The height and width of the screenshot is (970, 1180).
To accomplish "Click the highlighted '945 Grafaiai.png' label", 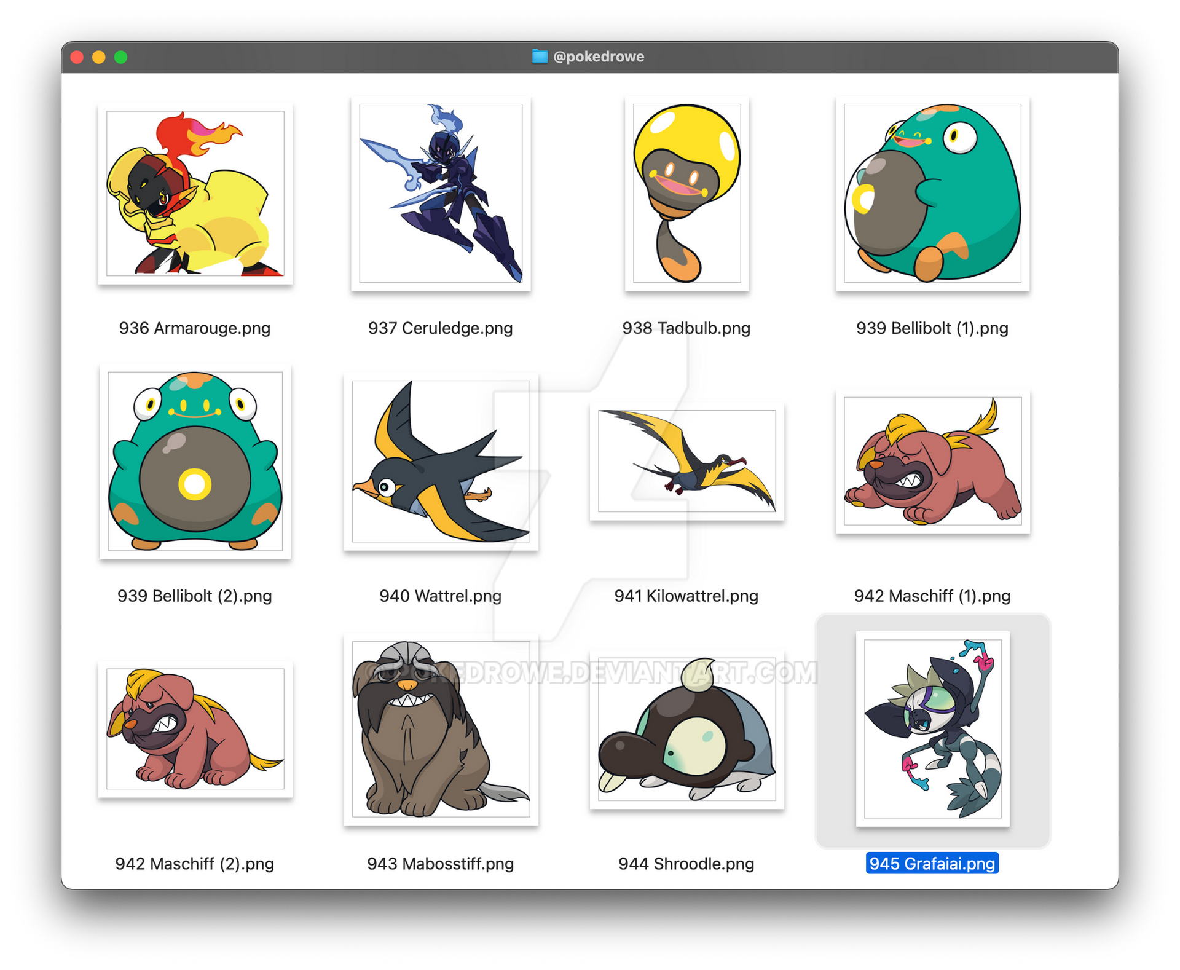I will (x=932, y=864).
